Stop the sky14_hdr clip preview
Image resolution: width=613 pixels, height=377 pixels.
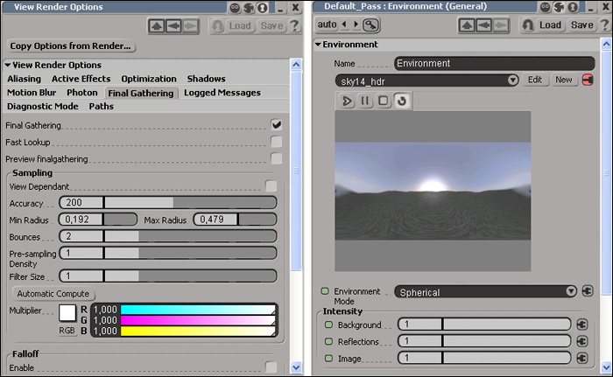coord(384,101)
